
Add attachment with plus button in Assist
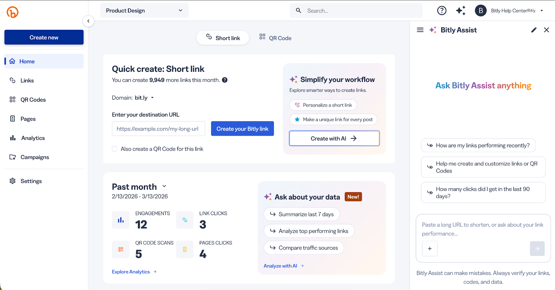click(430, 249)
